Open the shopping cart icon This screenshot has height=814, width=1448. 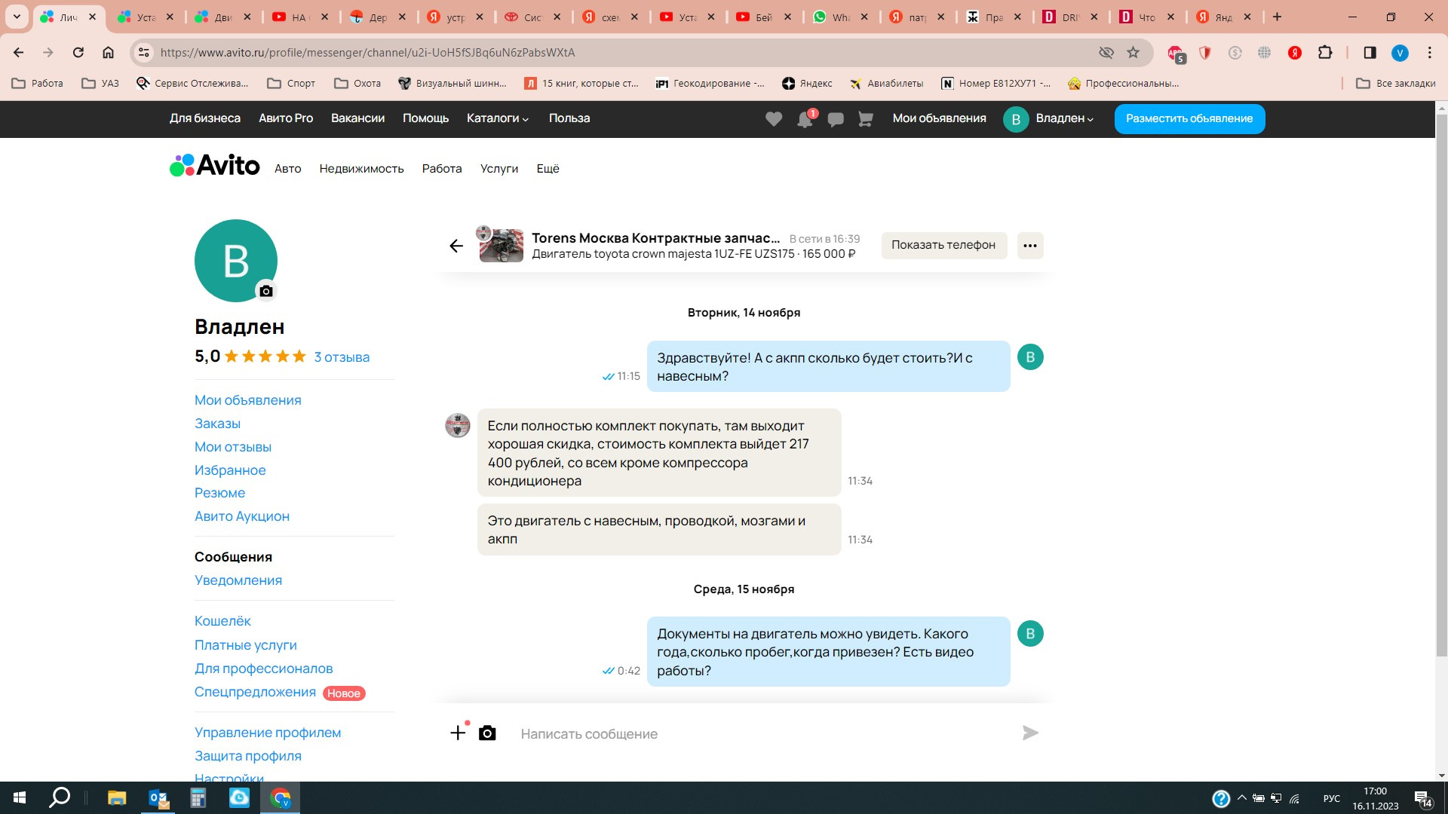coord(865,119)
